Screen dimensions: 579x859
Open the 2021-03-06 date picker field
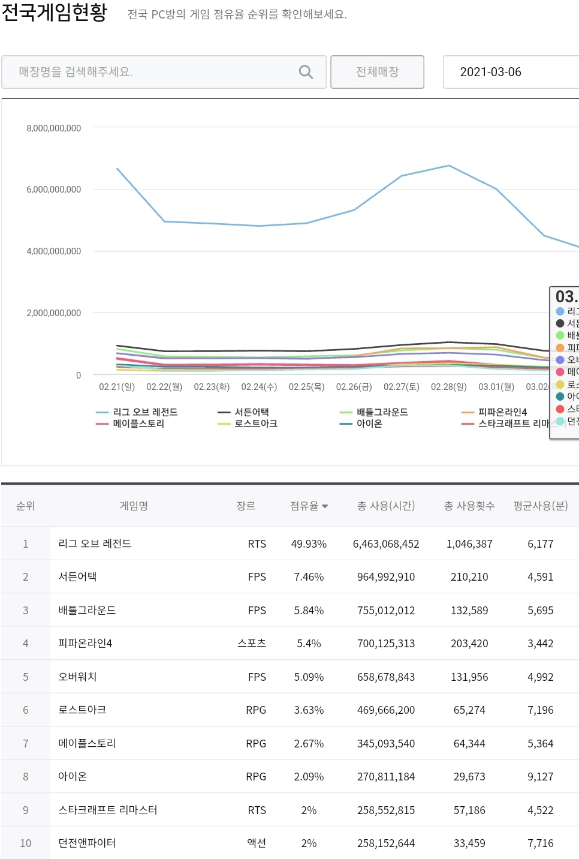point(509,72)
